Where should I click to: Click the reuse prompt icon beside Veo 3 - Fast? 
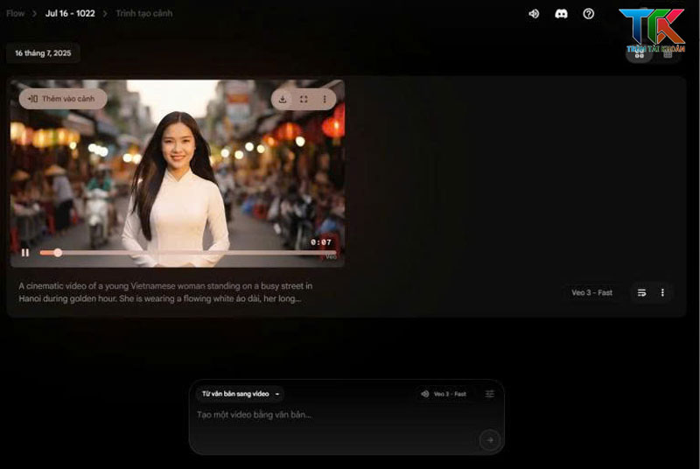pyautogui.click(x=640, y=292)
